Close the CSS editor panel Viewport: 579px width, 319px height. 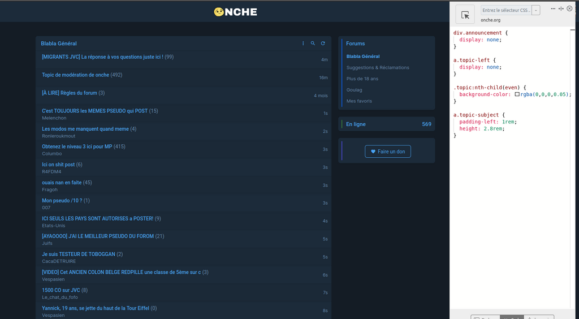pos(569,8)
